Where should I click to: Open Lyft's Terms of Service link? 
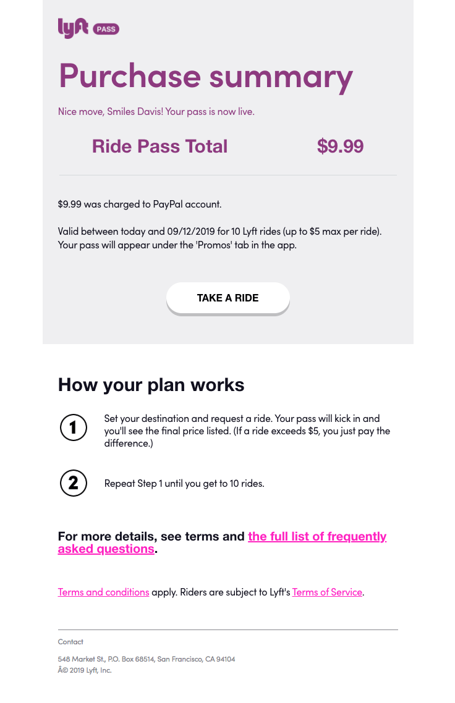[327, 592]
